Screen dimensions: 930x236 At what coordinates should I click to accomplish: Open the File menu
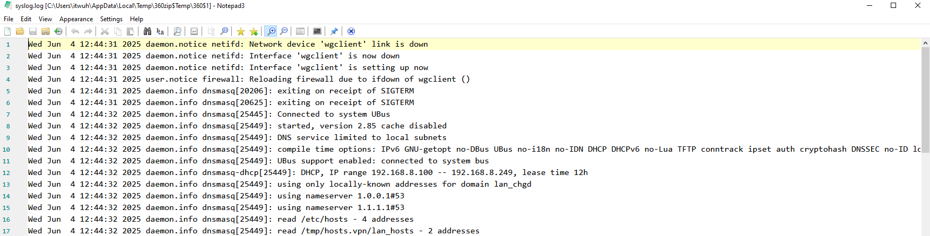click(x=8, y=19)
